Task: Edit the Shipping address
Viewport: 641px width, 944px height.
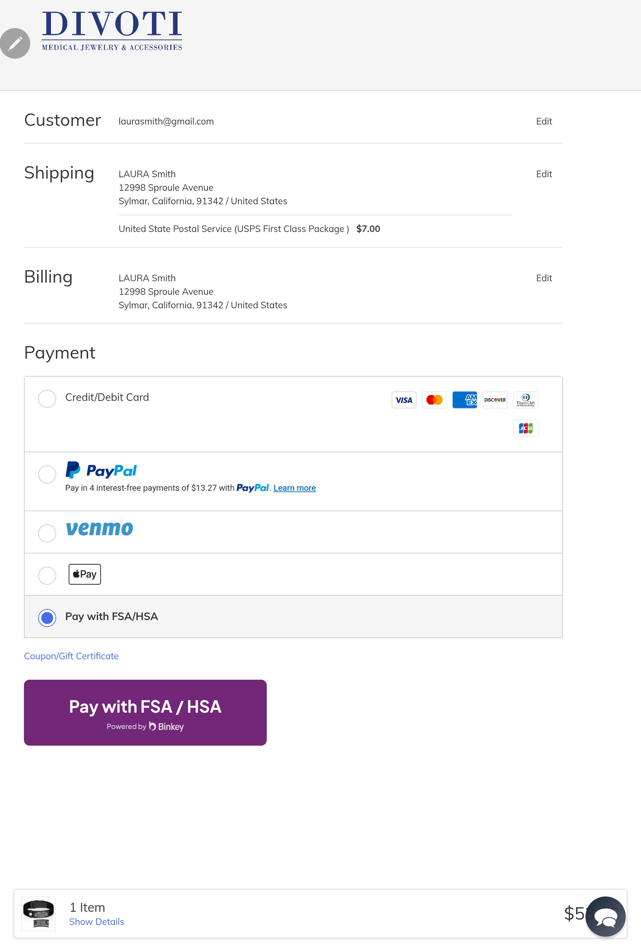Action: [x=544, y=174]
